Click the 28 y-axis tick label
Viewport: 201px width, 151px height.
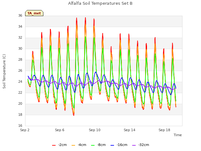coord(20,59)
